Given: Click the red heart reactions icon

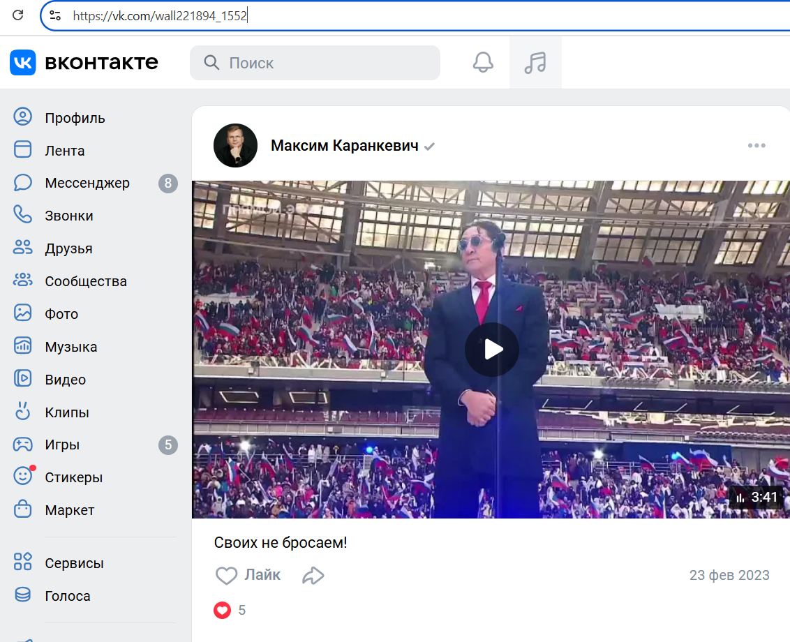Looking at the screenshot, I should click(222, 610).
